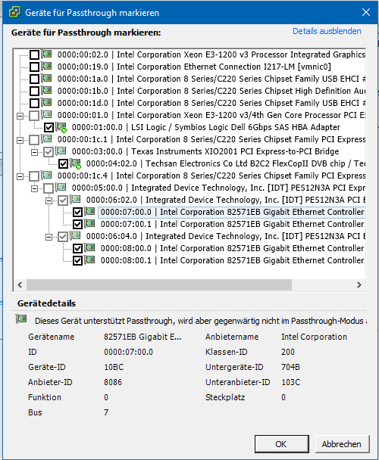379x460 pixels.
Task: Collapse the 0000:00:1c.4 tree node
Action: (x=20, y=176)
